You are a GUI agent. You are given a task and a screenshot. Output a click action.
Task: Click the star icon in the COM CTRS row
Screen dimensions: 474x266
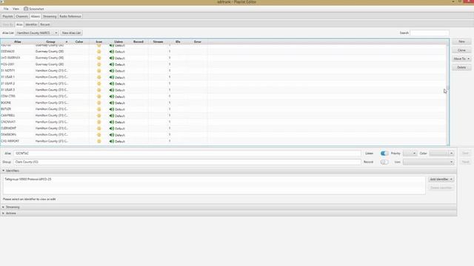(x=99, y=96)
